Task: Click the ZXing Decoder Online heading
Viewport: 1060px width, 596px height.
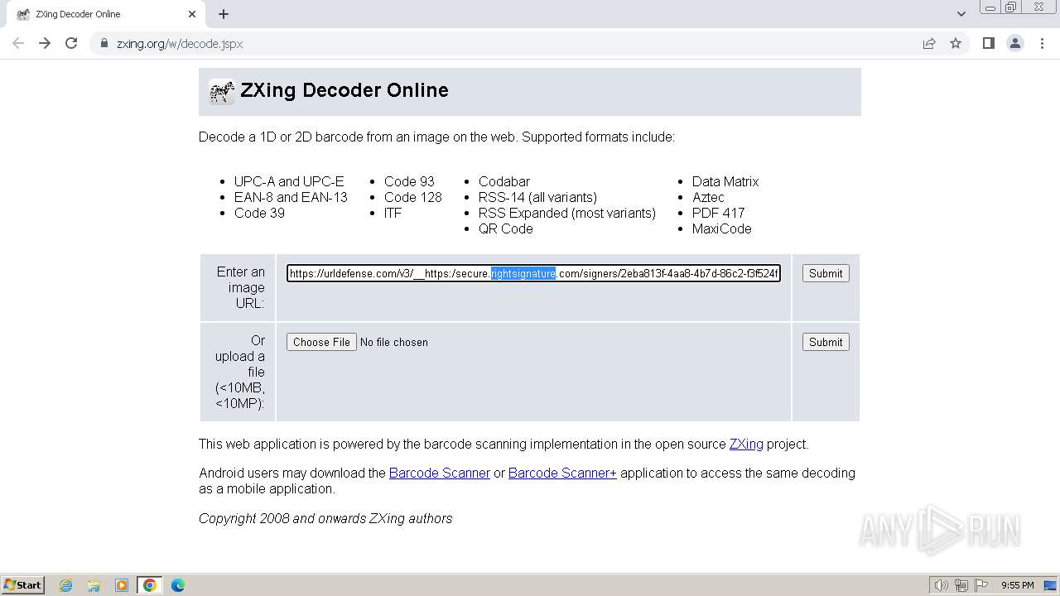Action: [344, 90]
